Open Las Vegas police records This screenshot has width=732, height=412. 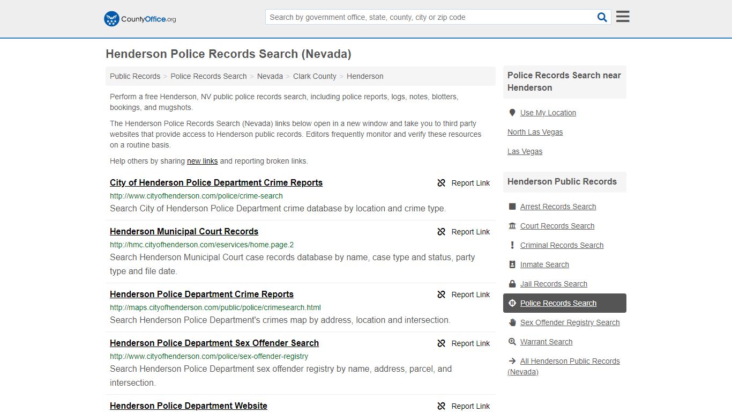[525, 151]
